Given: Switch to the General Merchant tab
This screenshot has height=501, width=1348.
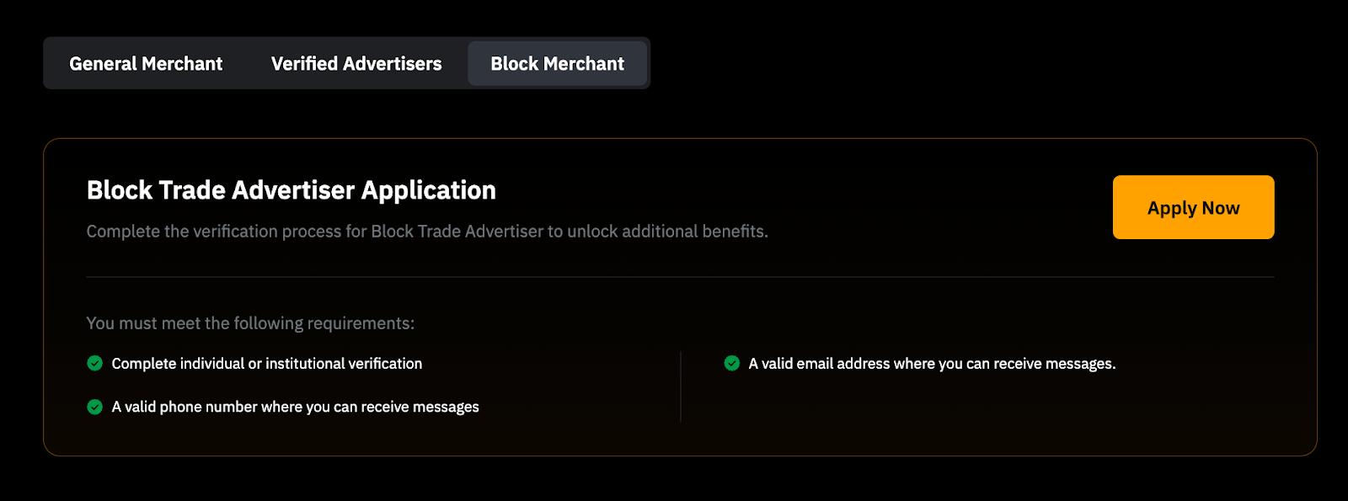Looking at the screenshot, I should (x=146, y=64).
